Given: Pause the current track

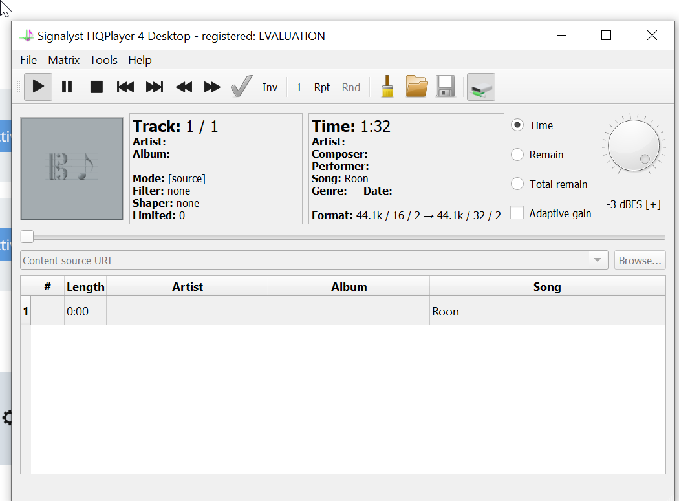Looking at the screenshot, I should click(67, 87).
